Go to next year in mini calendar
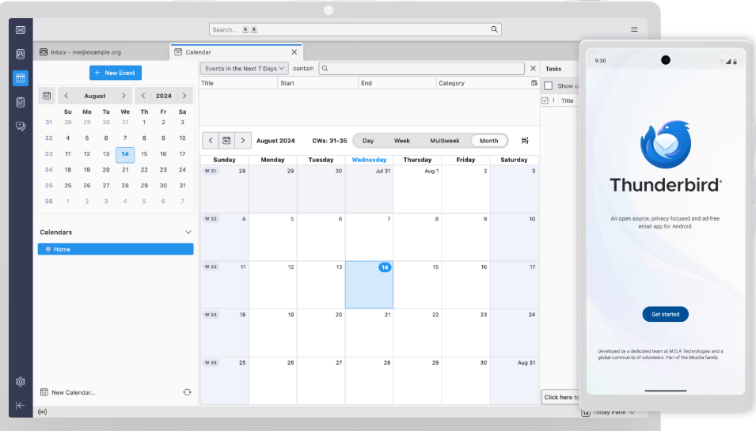The width and height of the screenshot is (756, 431). pyautogui.click(x=184, y=96)
